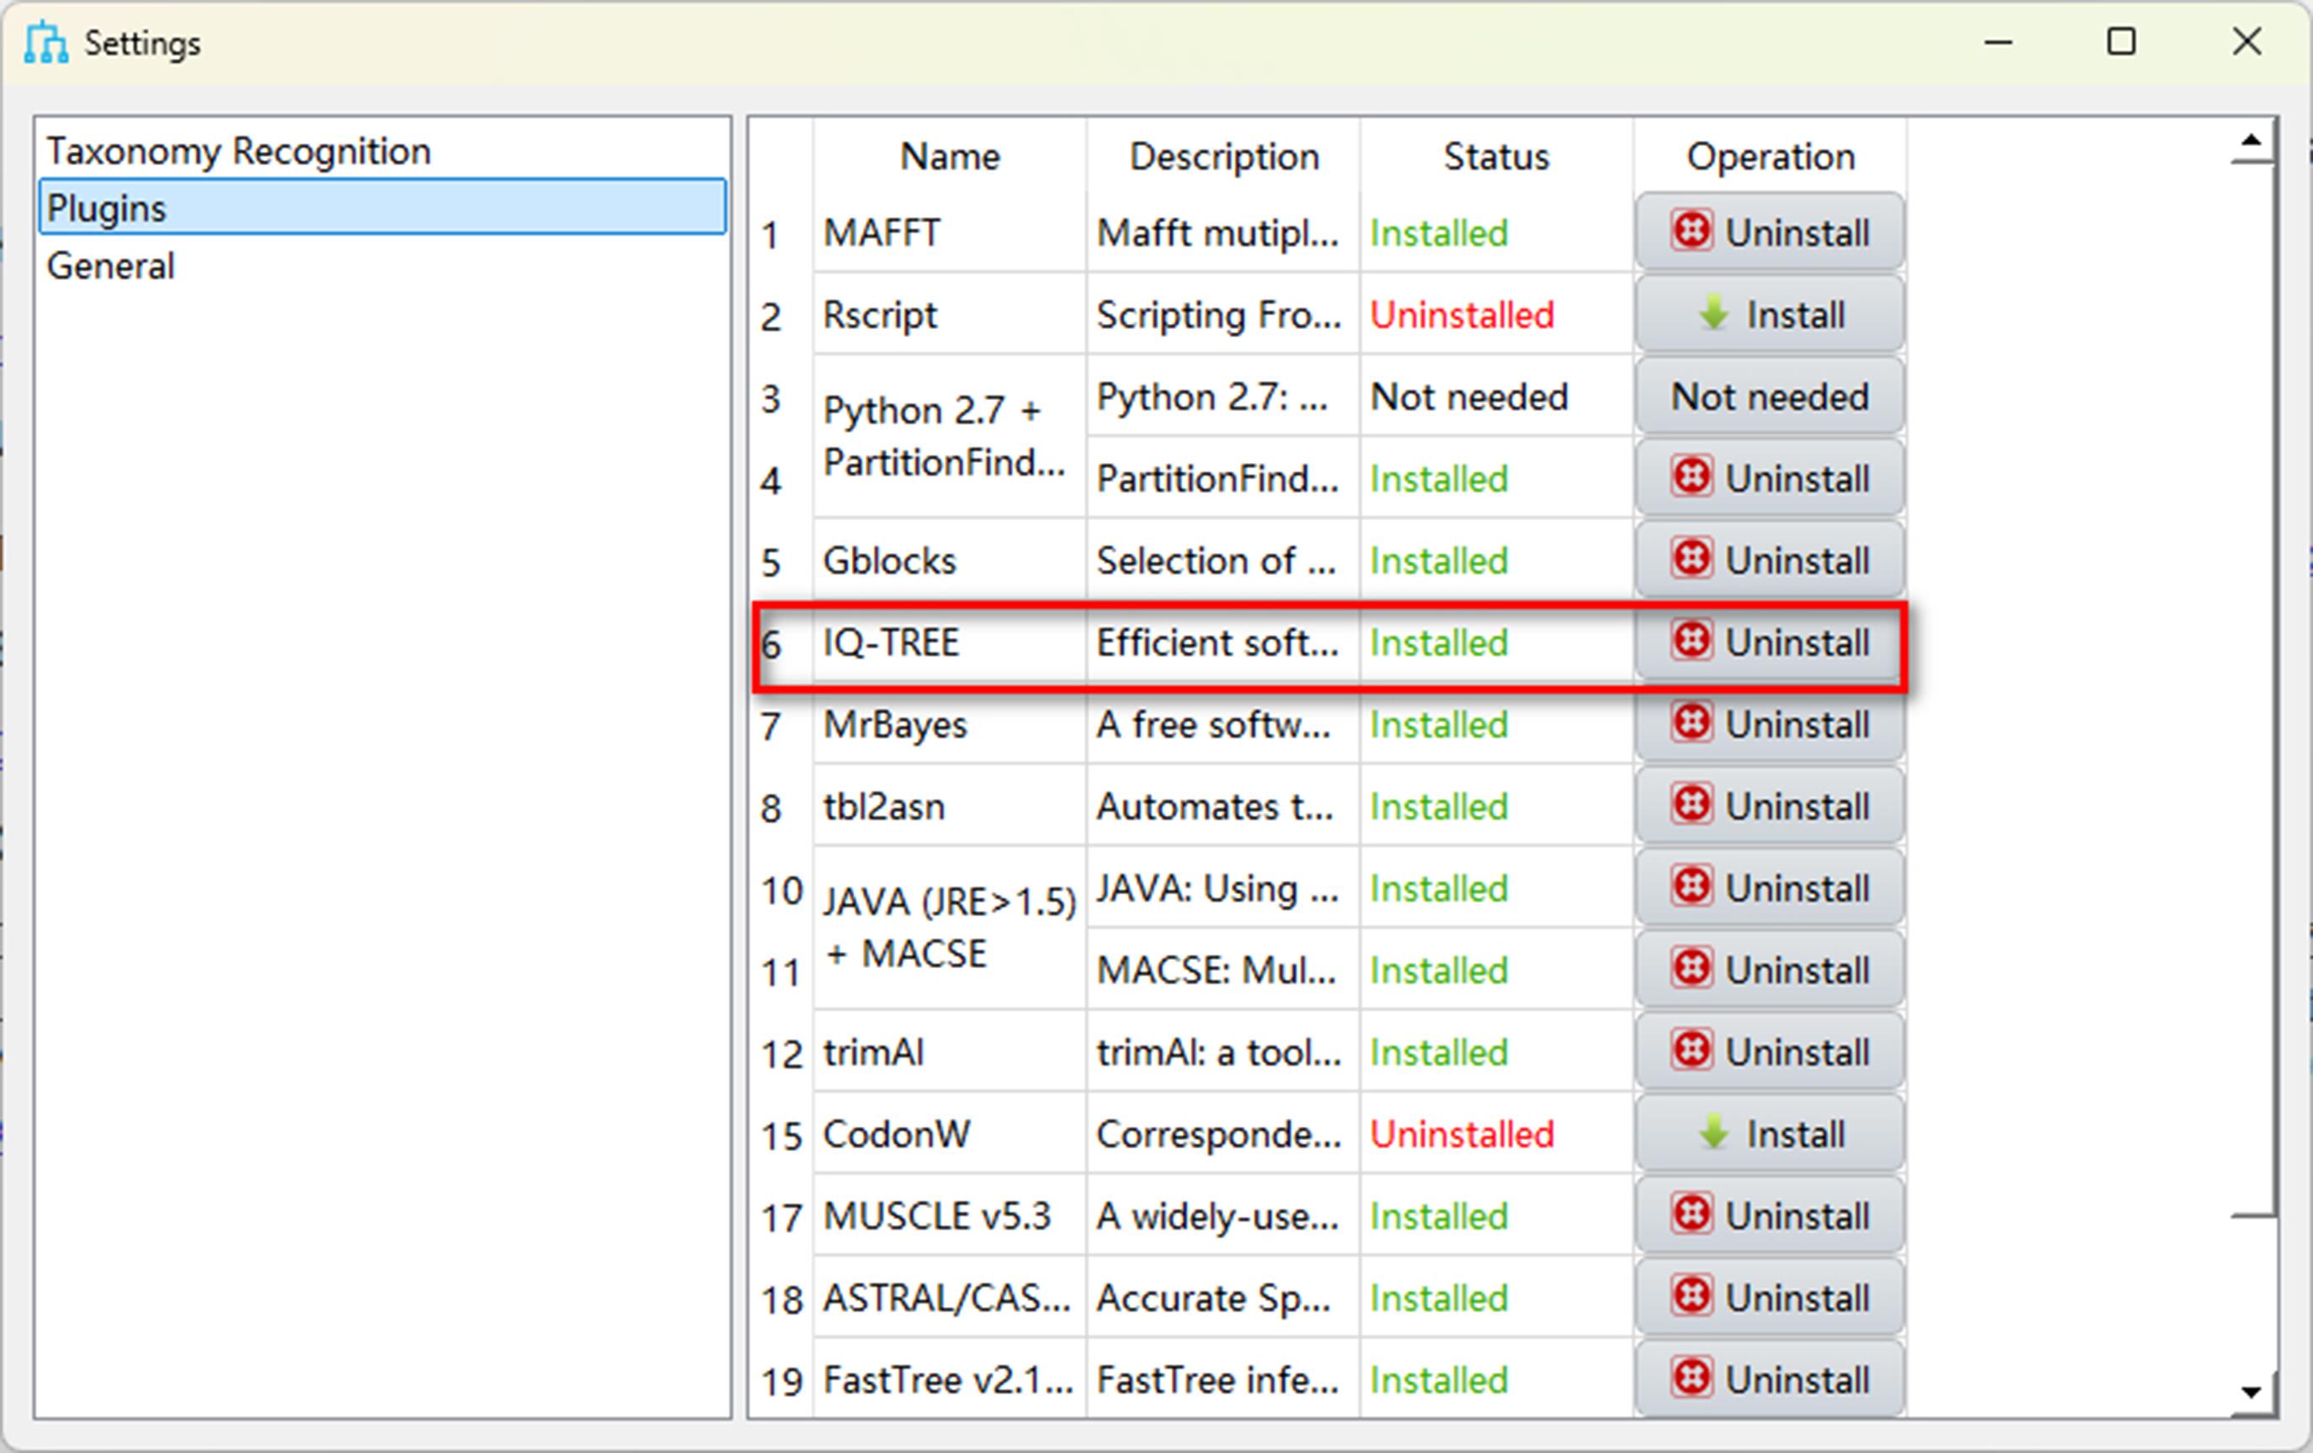Click the scroll up arrow of plugin list
2313x1453 pixels.
[x=2252, y=142]
